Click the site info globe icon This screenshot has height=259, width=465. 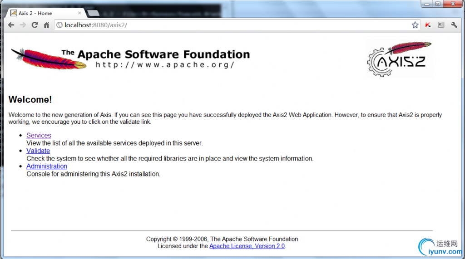pos(59,25)
